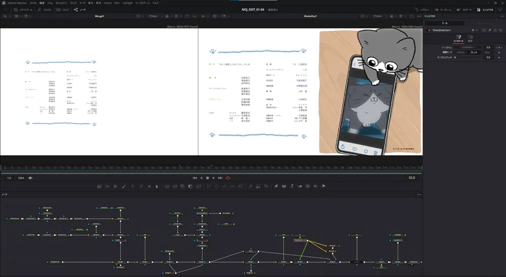The width and height of the screenshot is (506, 277).
Task: Add a Background node from toolbar
Action: (99, 186)
